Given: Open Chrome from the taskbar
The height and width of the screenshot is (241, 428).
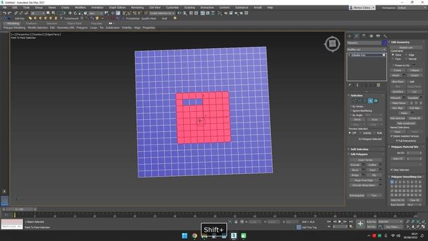Looking at the screenshot, I should tap(195, 236).
